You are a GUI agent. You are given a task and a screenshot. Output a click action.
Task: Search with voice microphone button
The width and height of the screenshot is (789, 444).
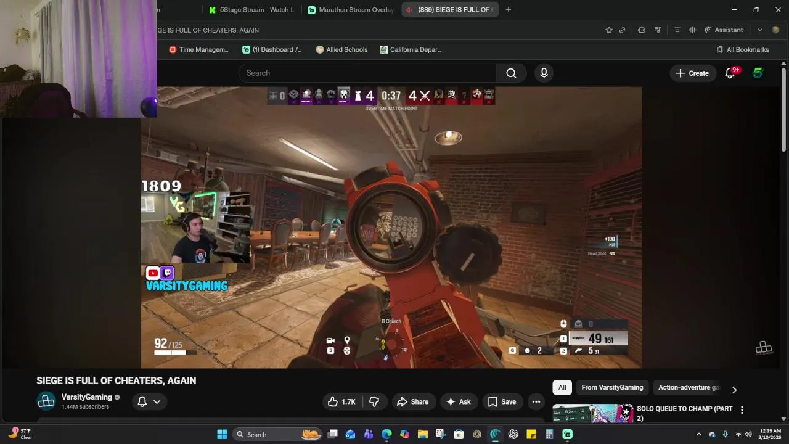(x=544, y=73)
